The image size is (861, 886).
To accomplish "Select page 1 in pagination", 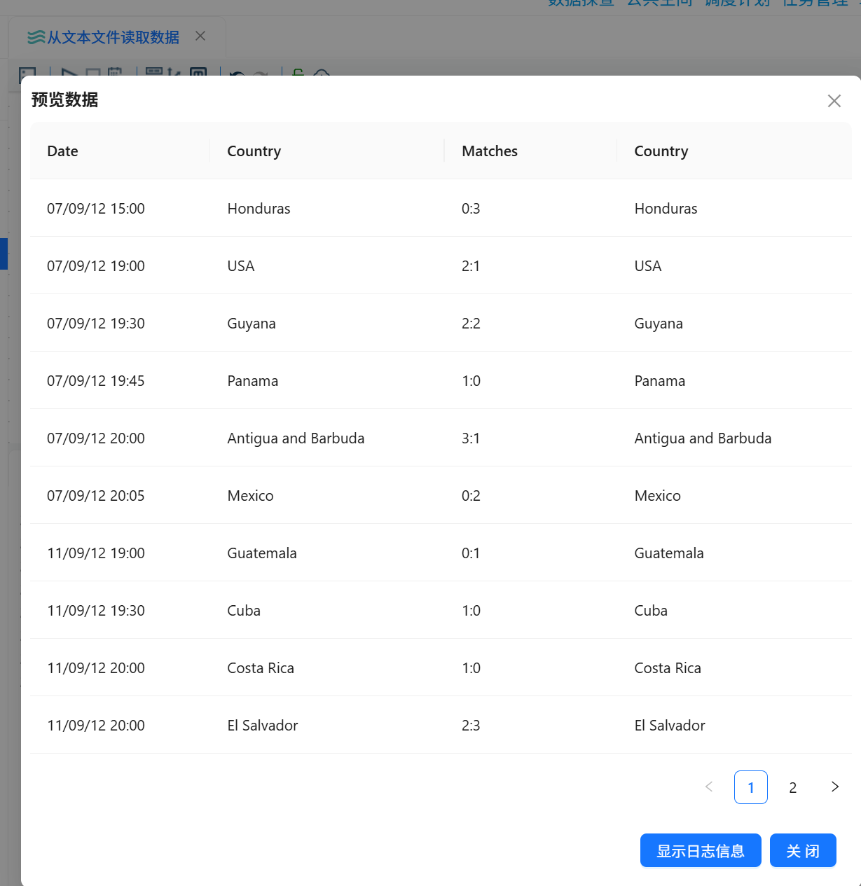I will click(751, 787).
